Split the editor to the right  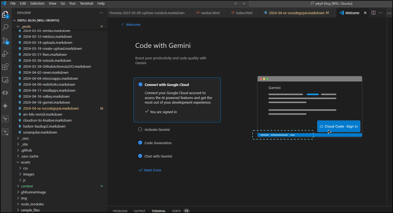pyautogui.click(x=373, y=13)
